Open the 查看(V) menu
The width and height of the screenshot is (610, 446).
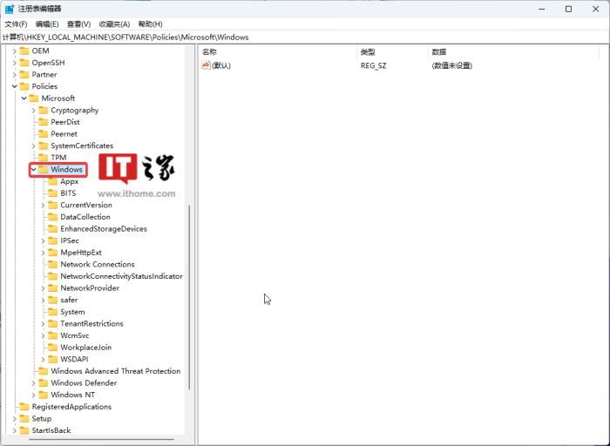coord(78,24)
